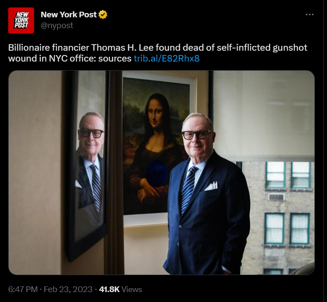
Task: Click the Feb 23, 2023 date
Action: (68, 289)
